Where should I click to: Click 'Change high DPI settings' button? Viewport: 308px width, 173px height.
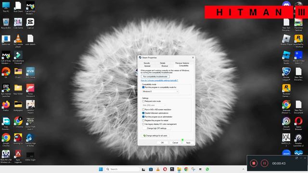pos(156,128)
